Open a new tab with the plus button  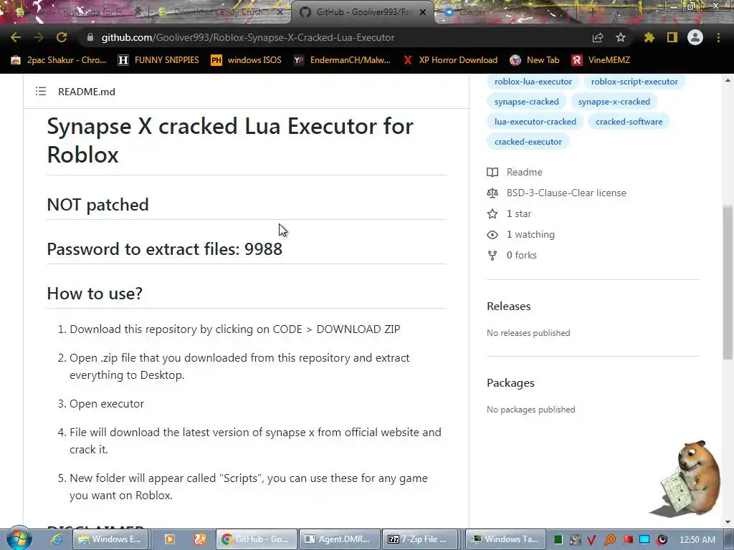tap(591, 12)
